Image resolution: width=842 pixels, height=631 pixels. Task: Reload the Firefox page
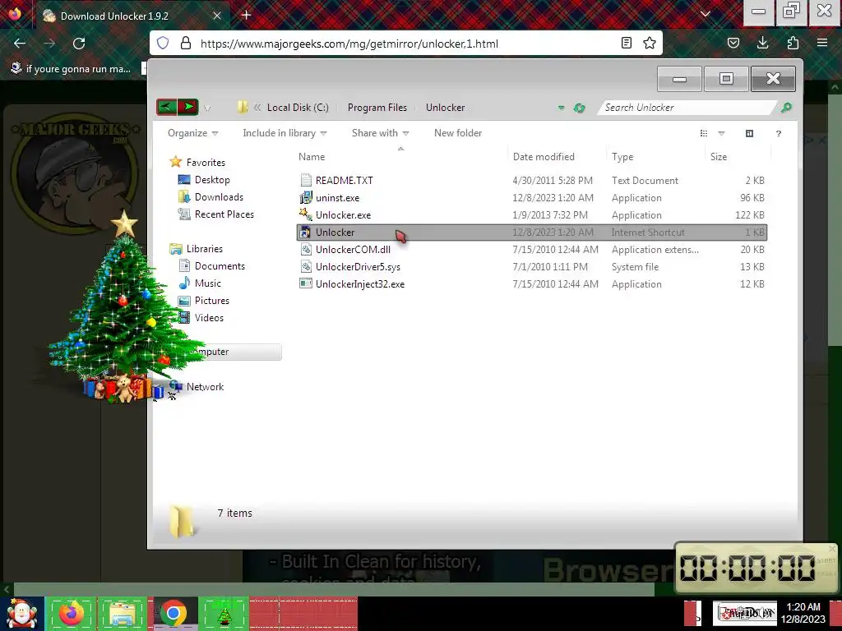[79, 44]
